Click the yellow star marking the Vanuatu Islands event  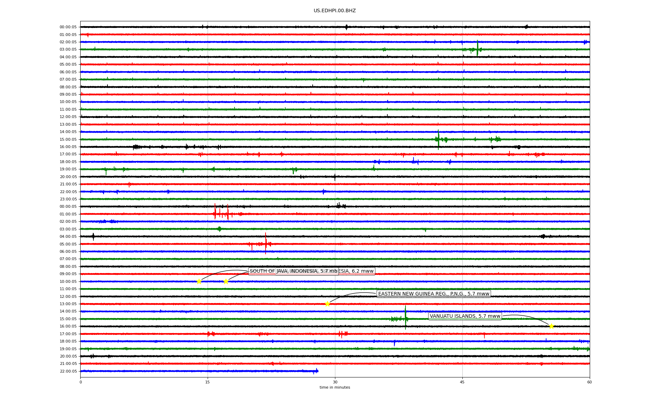[551, 326]
